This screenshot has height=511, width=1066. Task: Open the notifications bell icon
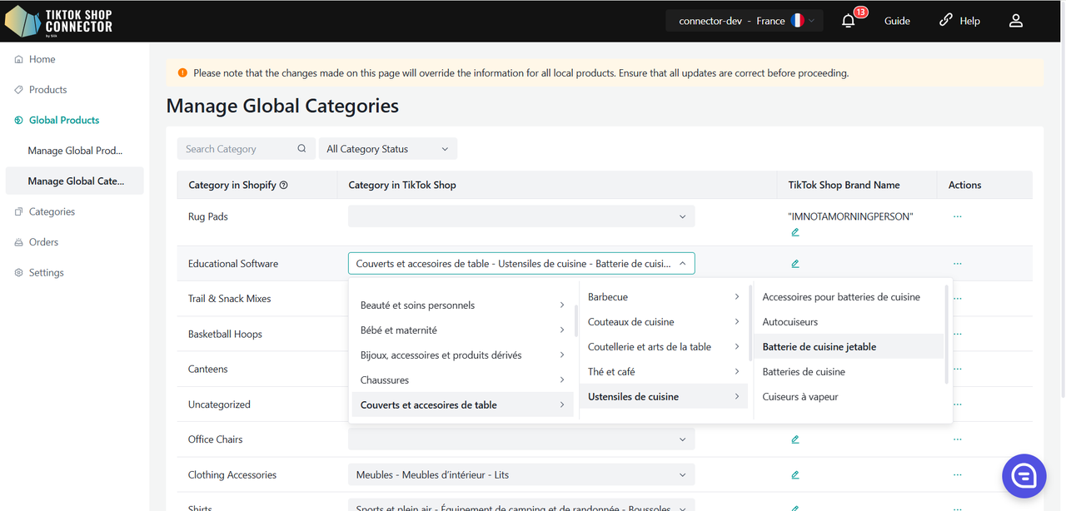point(849,21)
